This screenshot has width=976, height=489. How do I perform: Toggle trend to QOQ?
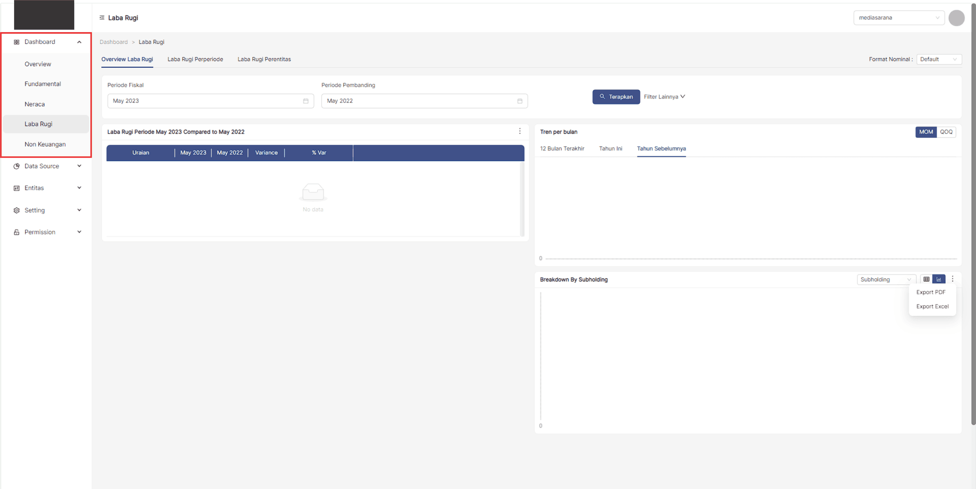(x=946, y=132)
